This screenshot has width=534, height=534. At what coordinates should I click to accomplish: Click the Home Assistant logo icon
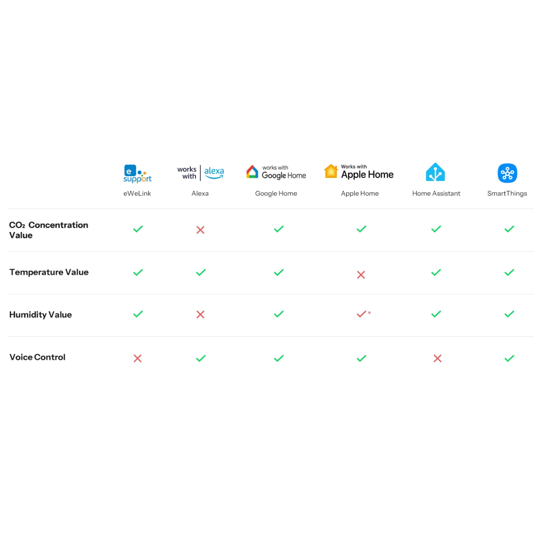point(435,173)
